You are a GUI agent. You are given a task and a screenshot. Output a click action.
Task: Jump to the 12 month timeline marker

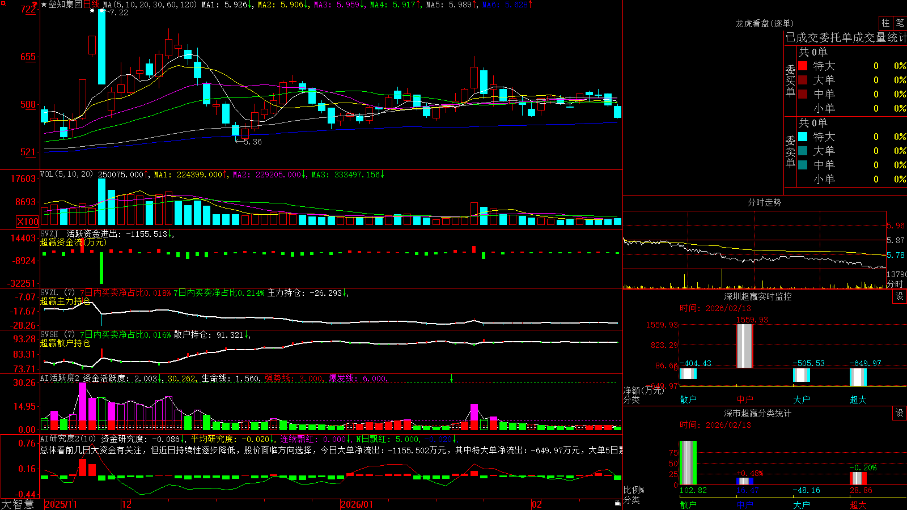coord(126,504)
